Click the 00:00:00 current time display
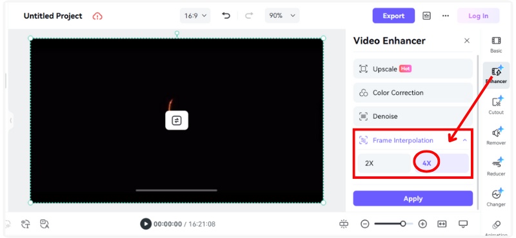Image resolution: width=516 pixels, height=238 pixels. coord(168,224)
